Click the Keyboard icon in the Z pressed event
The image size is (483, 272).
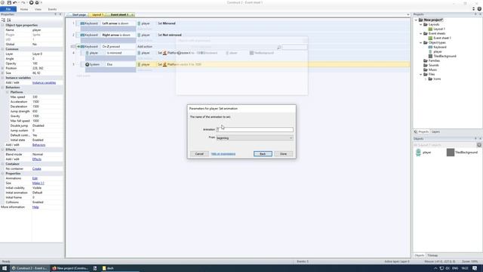(x=82, y=47)
